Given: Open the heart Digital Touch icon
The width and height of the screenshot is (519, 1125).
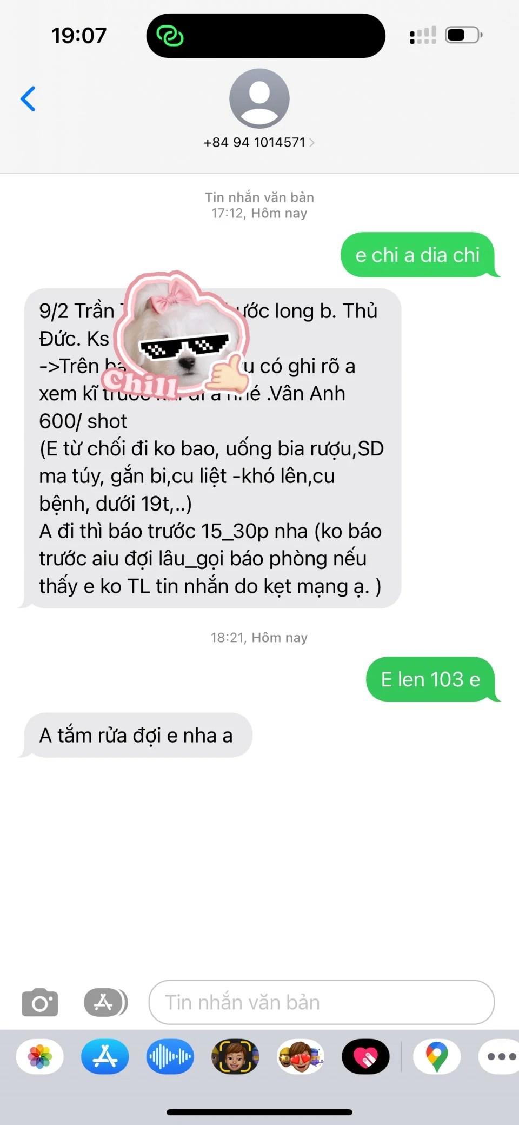Looking at the screenshot, I should coord(366,1056).
